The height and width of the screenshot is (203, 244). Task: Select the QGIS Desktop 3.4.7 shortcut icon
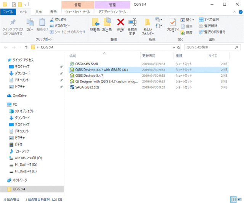tap(72, 76)
